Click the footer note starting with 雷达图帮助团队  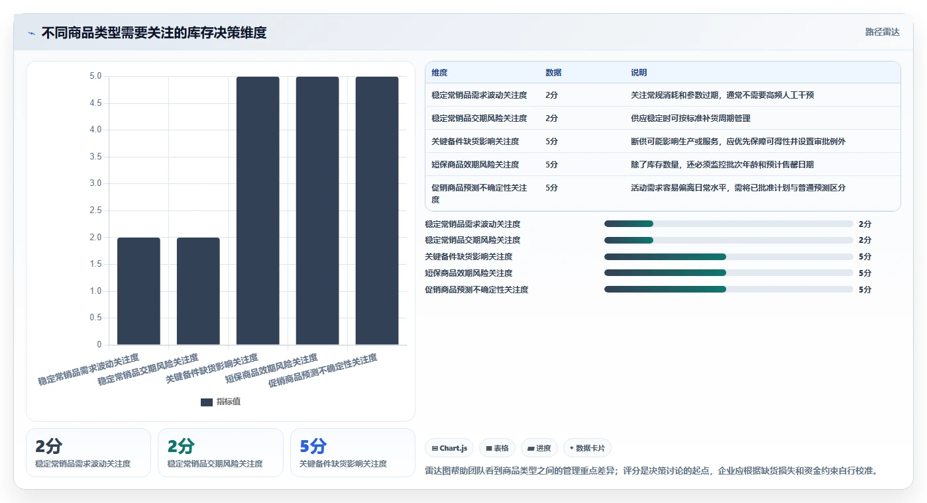[652, 471]
